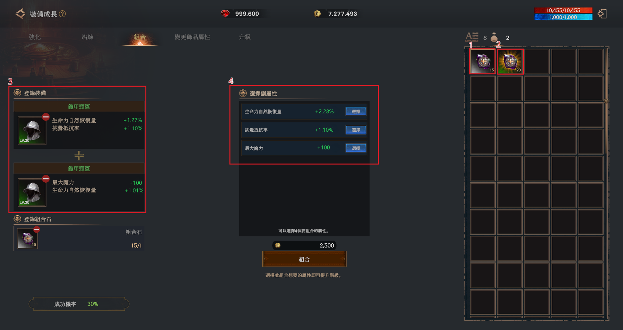Click the inventory grid scrollbar handle

[606, 101]
